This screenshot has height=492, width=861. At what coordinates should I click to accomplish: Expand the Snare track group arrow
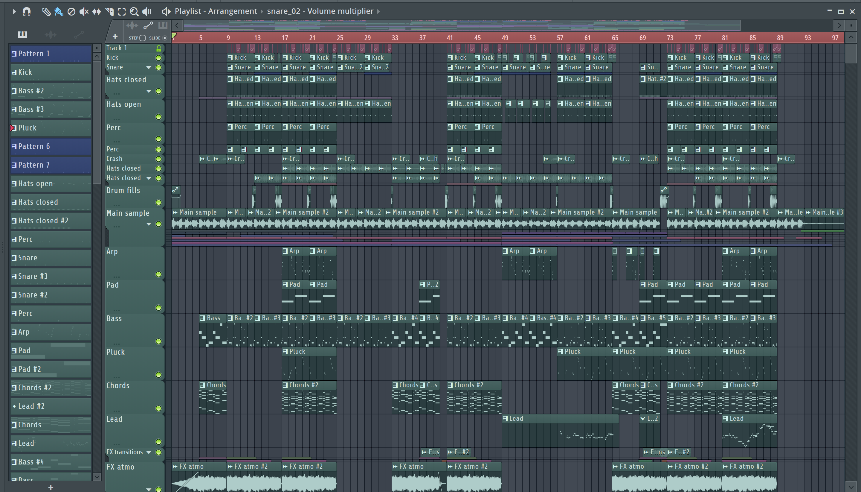coord(149,68)
